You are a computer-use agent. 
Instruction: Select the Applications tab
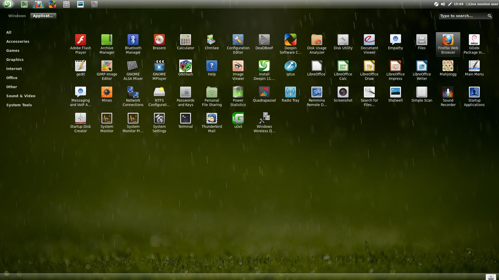[x=43, y=16]
